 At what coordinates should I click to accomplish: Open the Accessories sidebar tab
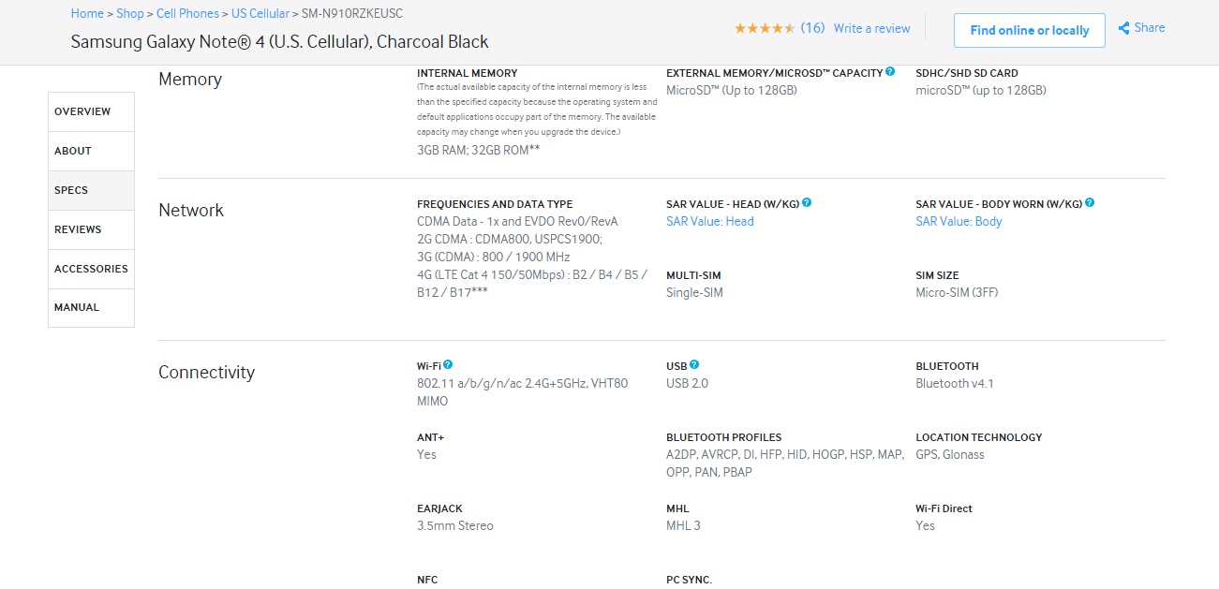[x=91, y=269]
